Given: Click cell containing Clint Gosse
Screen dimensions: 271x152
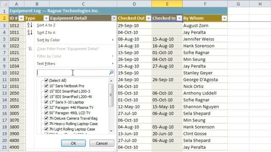Looking at the screenshot, I should click(x=205, y=133).
